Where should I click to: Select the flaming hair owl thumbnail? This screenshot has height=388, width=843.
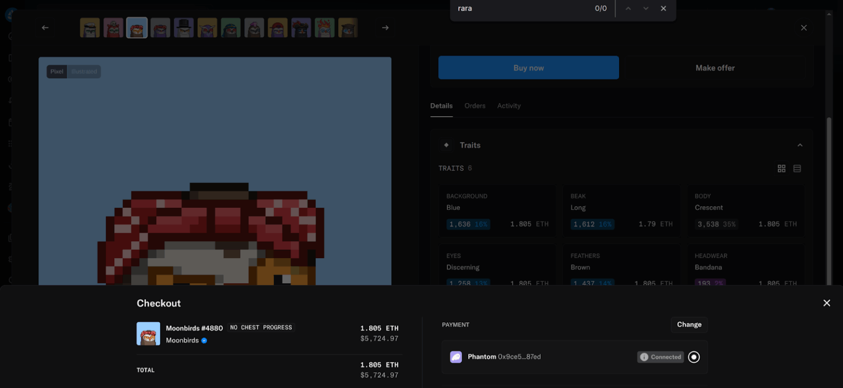[x=325, y=27]
